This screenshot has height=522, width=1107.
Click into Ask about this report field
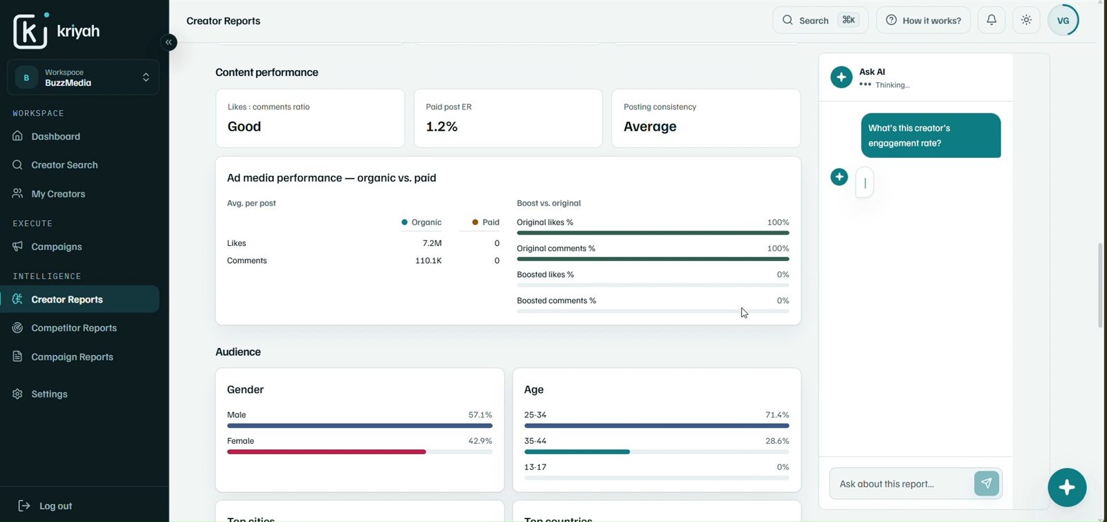coord(901,484)
